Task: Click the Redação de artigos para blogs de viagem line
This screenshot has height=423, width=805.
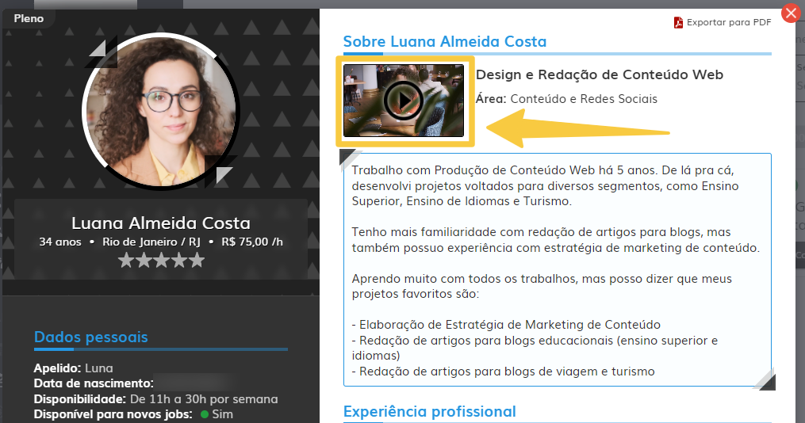Action: tap(503, 372)
